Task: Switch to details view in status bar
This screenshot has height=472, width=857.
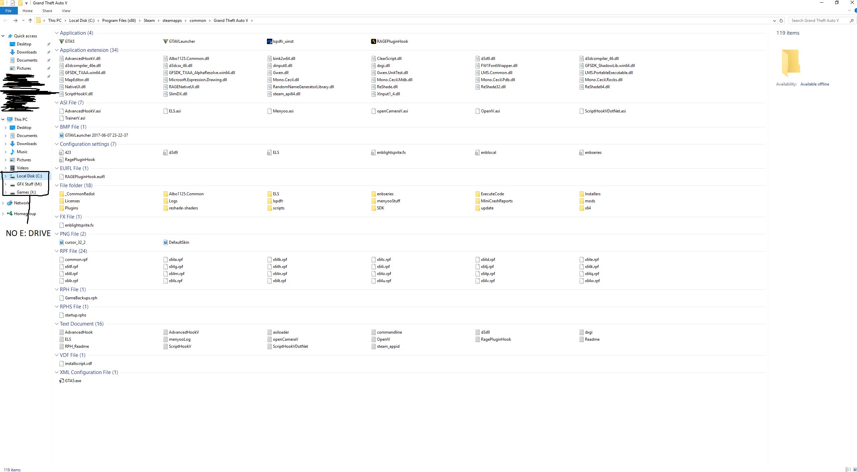Action: (x=848, y=469)
